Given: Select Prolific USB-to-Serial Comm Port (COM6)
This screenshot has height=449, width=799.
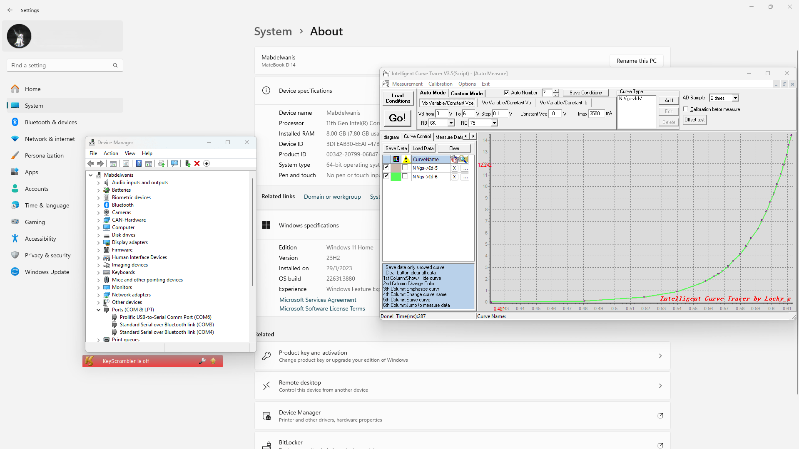Looking at the screenshot, I should click(166, 317).
